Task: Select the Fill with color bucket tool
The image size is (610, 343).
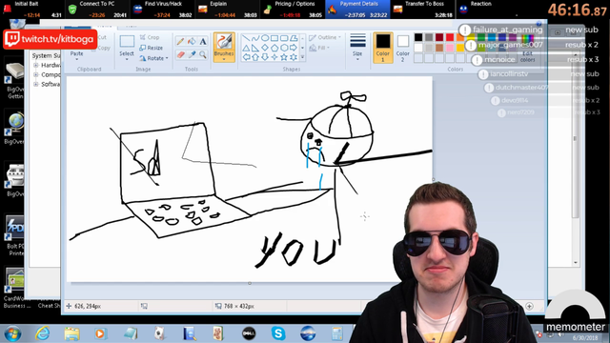Action: coord(192,41)
